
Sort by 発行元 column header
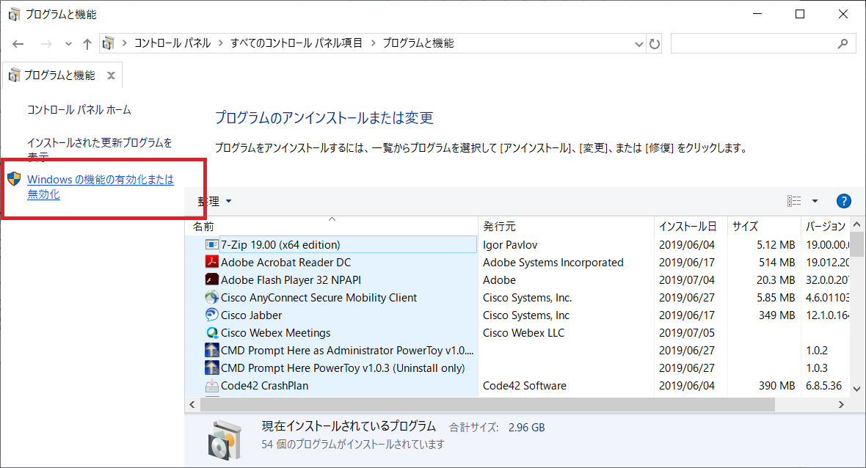(566, 226)
